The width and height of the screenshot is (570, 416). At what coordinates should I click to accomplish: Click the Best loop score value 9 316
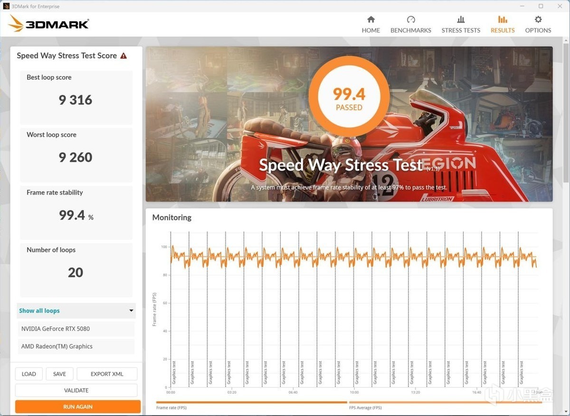click(76, 100)
